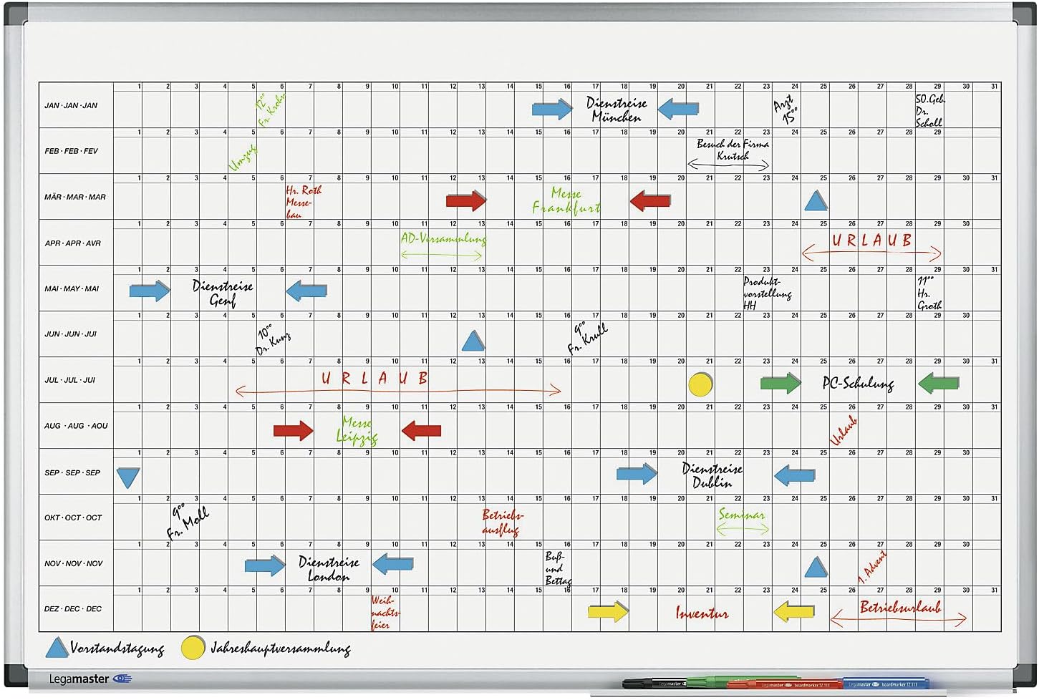This screenshot has height=700, width=1039.
Task: Select the 'Hr. Roth Messebau' entry in March
Action: [304, 201]
